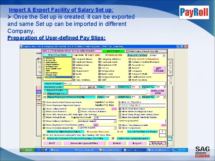
Task: Select Working Days in day fields list
Action: pyautogui.click(x=58, y=66)
